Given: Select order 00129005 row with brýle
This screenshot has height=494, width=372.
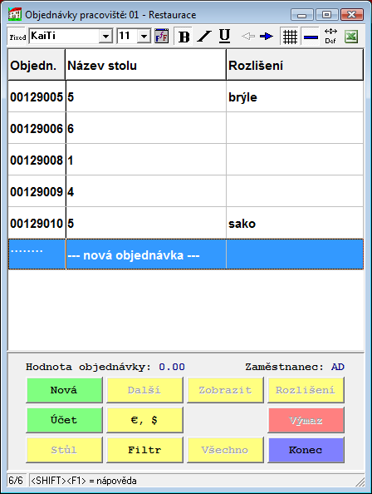Looking at the screenshot, I should pos(185,96).
